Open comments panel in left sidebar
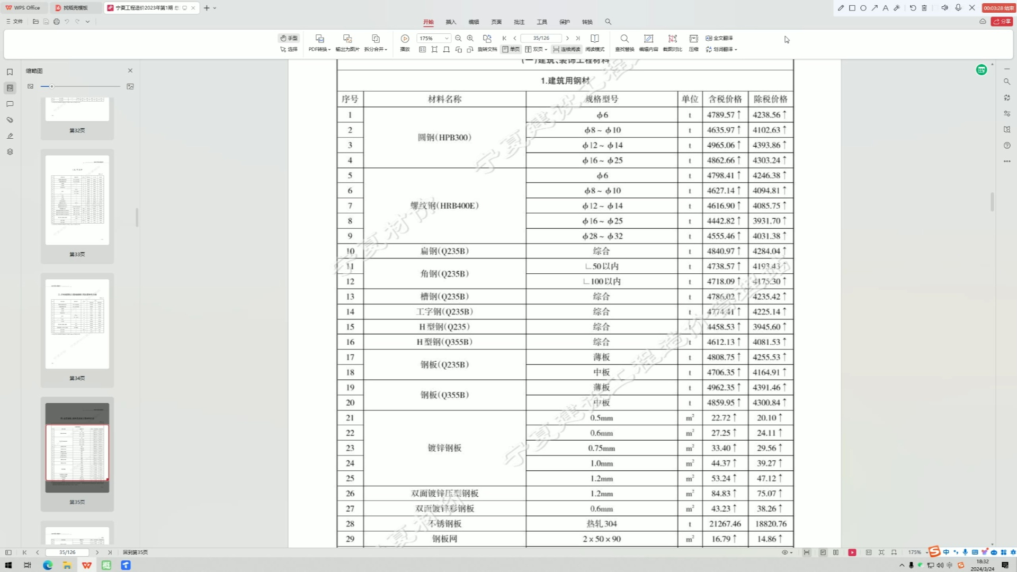This screenshot has height=572, width=1017. [x=10, y=104]
